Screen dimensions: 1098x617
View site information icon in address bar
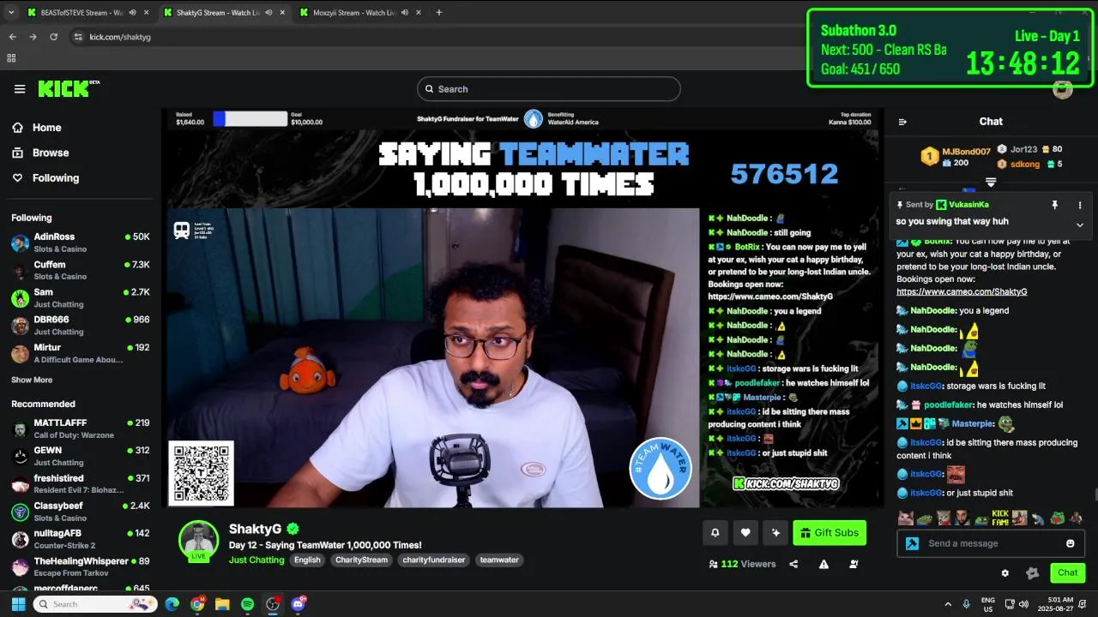(78, 37)
